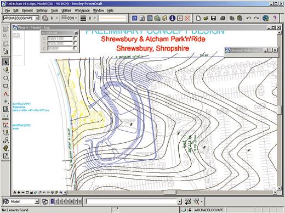
Task: Click the Help question mark icon
Action: coord(275,18)
